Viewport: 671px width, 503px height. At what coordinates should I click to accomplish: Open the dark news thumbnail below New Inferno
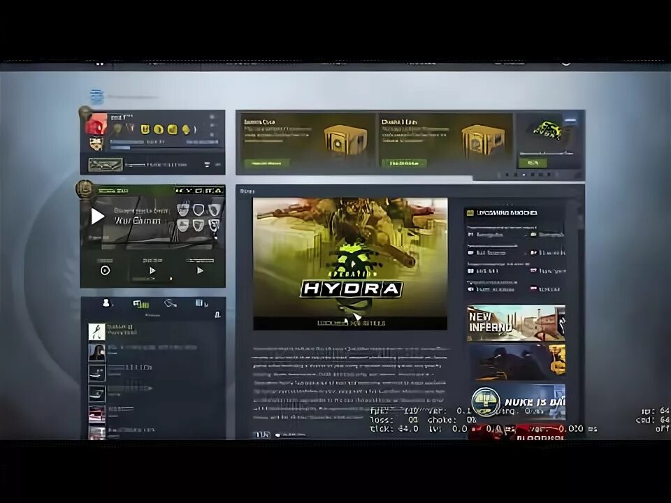click(x=516, y=363)
